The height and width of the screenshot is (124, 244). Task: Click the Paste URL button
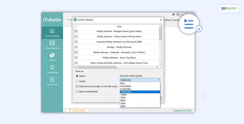tap(69, 20)
